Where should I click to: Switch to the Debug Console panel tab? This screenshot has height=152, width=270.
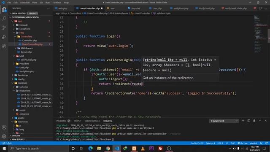point(92,121)
